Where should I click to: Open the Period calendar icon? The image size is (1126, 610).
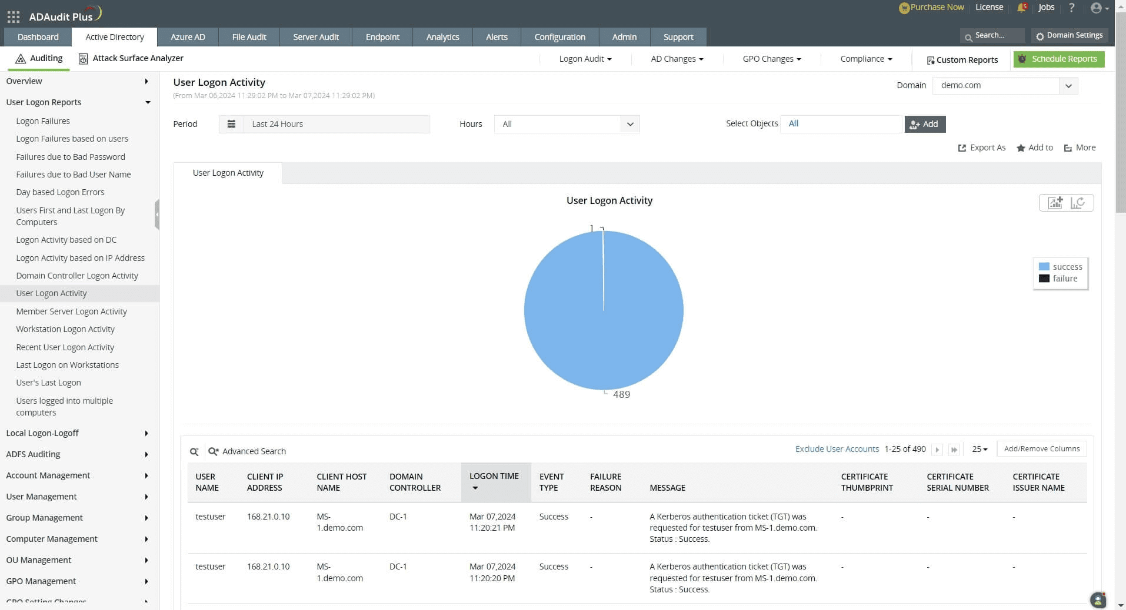pyautogui.click(x=231, y=124)
